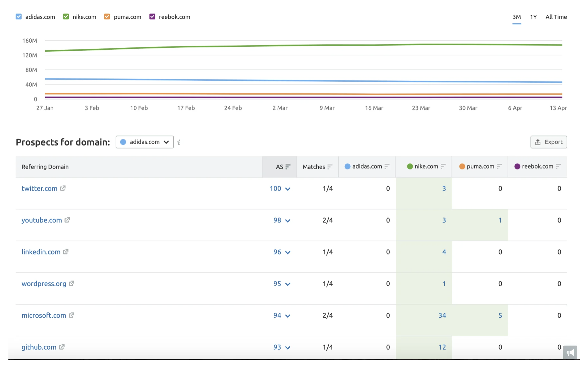Select the All Time range tab
The height and width of the screenshot is (368, 585).
pyautogui.click(x=556, y=17)
